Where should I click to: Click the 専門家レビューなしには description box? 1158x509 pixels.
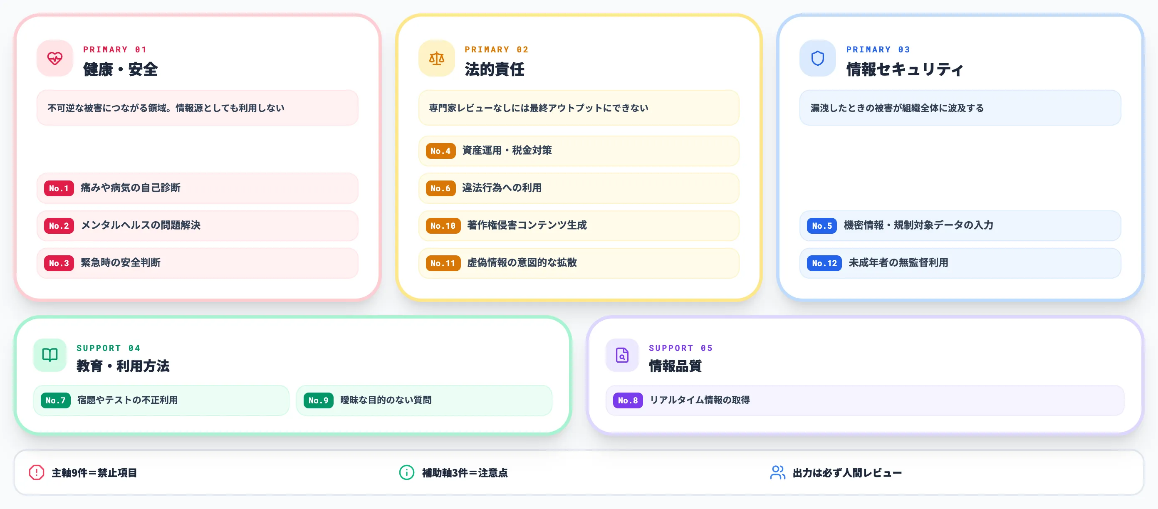point(579,108)
